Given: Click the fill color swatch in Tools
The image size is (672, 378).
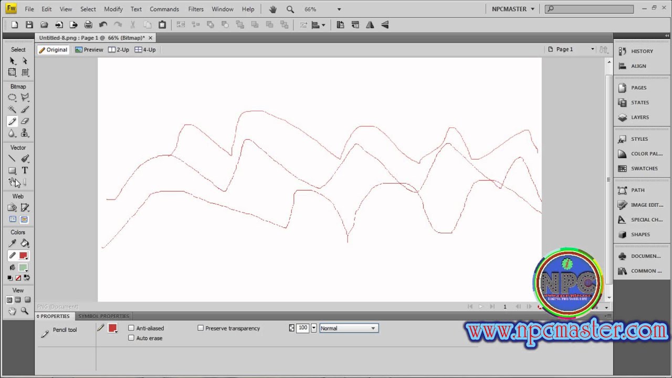Looking at the screenshot, I should click(23, 268).
